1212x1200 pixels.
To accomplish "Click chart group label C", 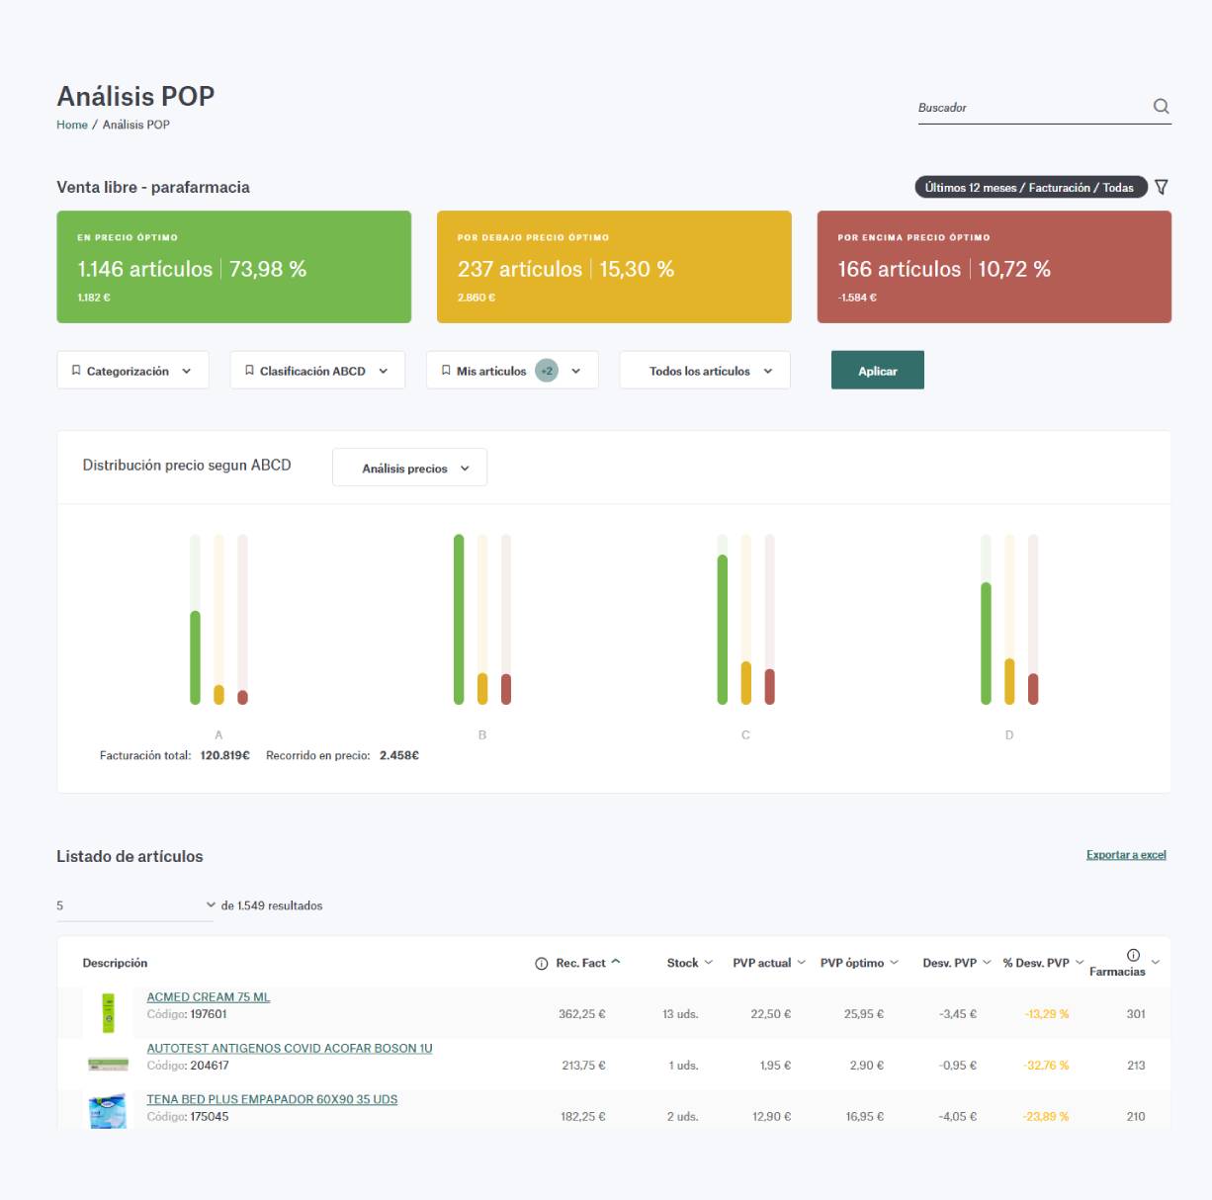I will pos(745,735).
